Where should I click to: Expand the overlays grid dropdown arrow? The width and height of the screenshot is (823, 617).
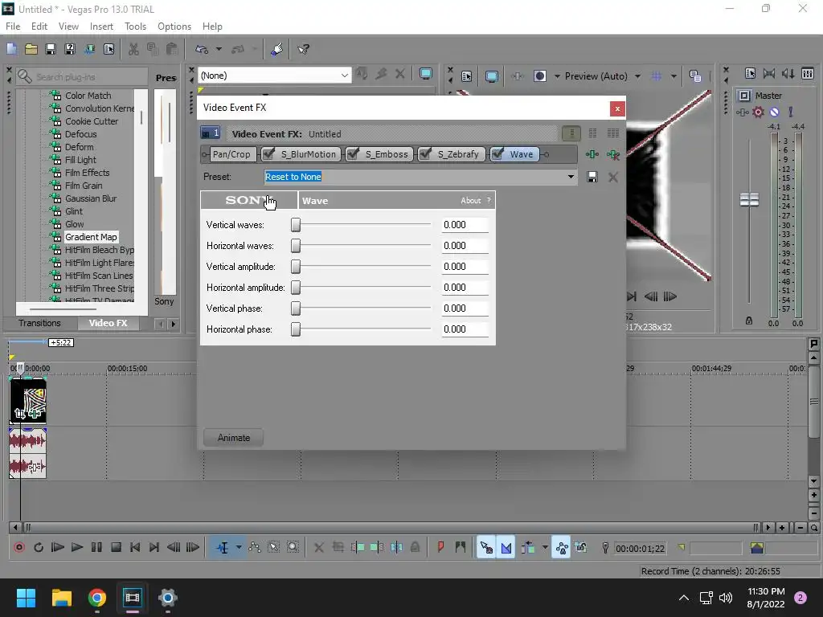674,76
